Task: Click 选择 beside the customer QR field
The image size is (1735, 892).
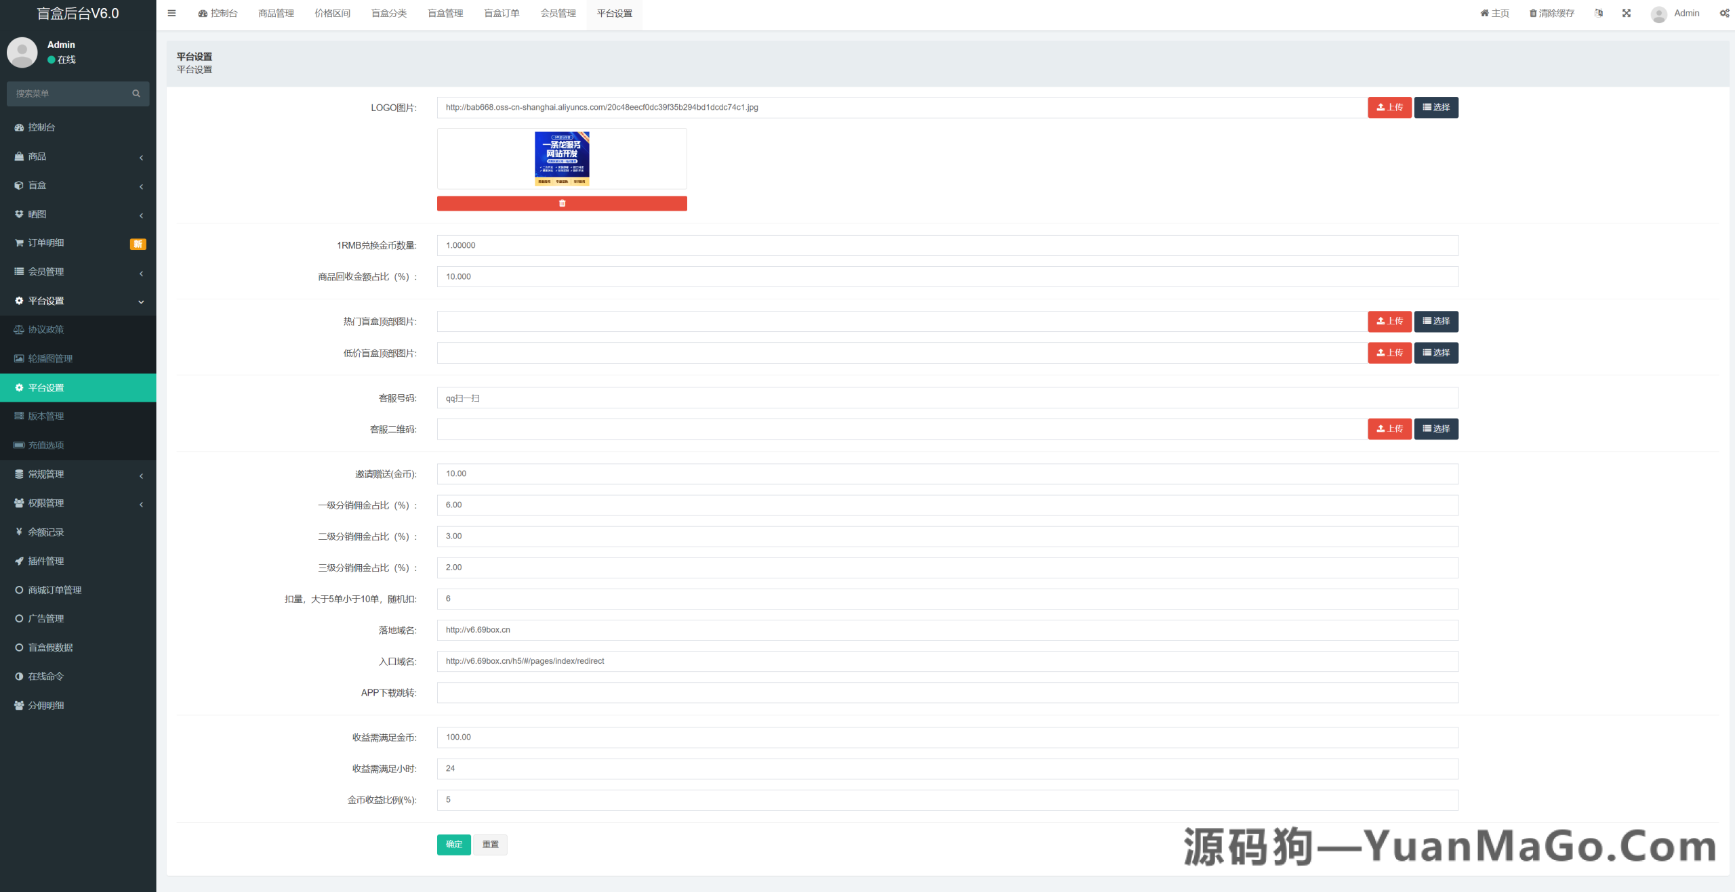Action: (x=1436, y=429)
